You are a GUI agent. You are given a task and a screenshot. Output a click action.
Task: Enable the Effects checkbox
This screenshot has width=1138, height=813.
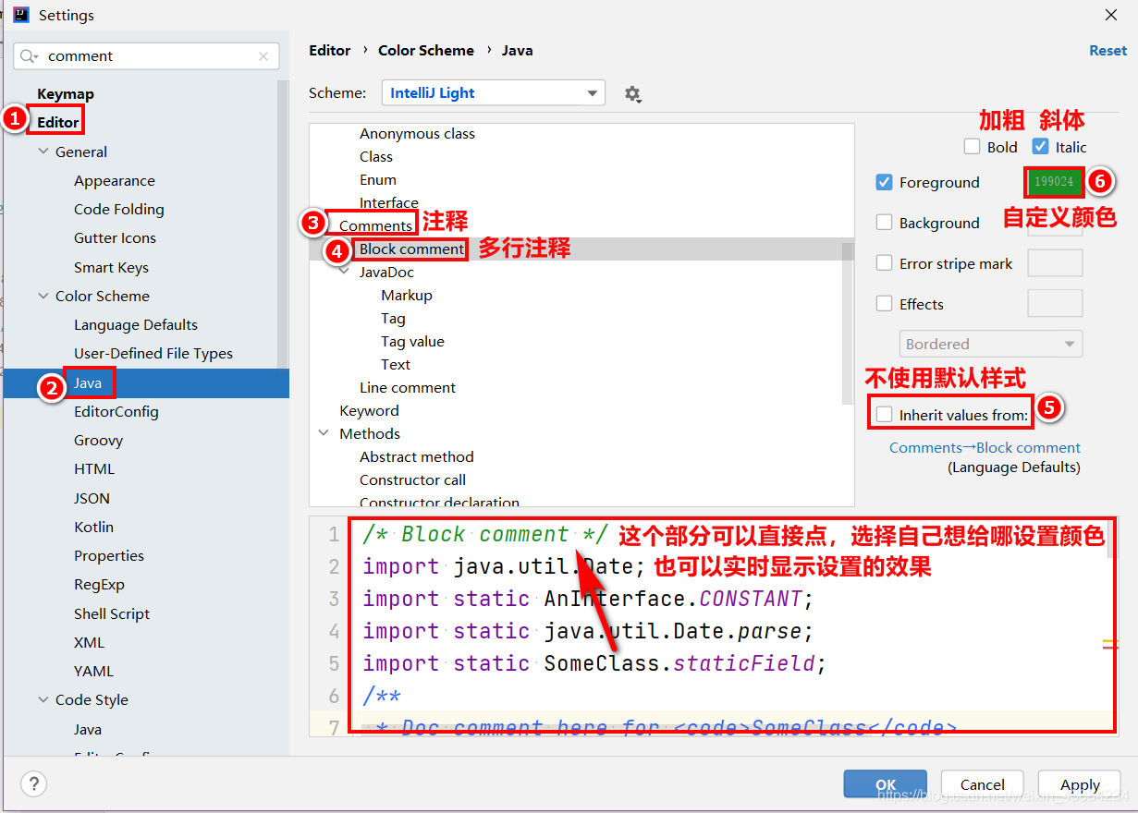pos(884,304)
